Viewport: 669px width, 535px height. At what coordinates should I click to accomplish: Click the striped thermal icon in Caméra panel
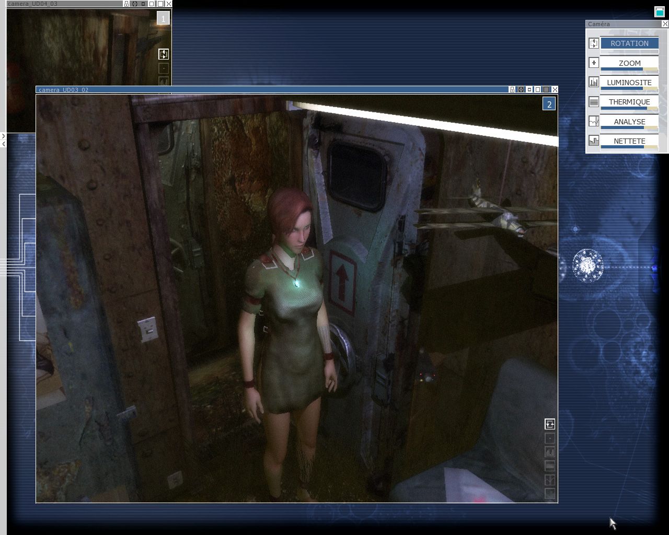click(594, 102)
